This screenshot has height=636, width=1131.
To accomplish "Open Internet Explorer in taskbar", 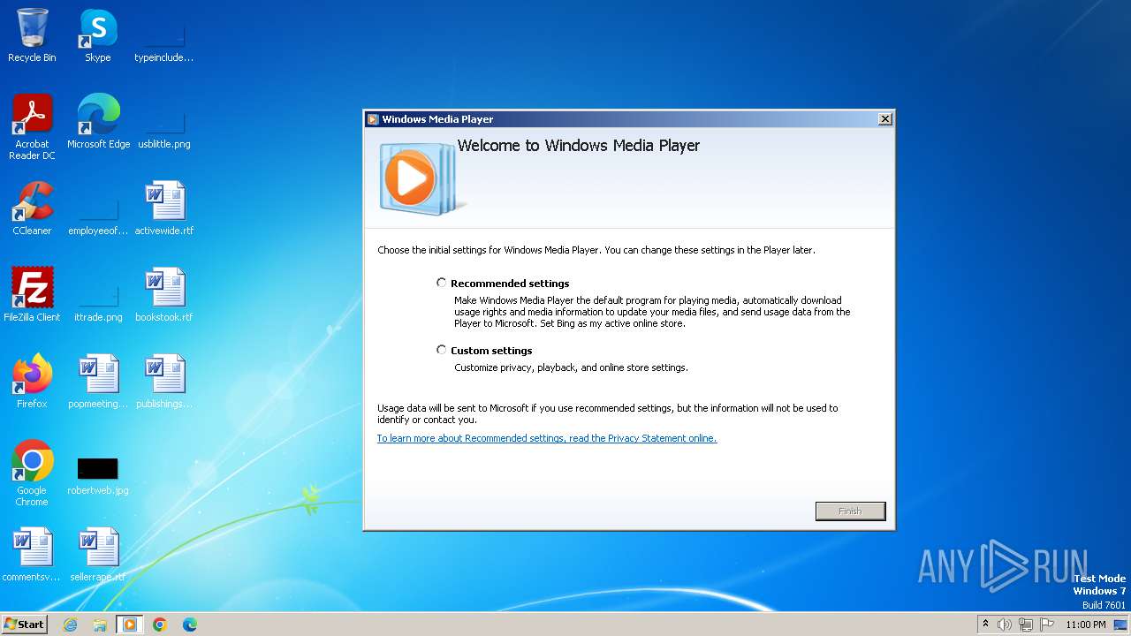I will 70,625.
